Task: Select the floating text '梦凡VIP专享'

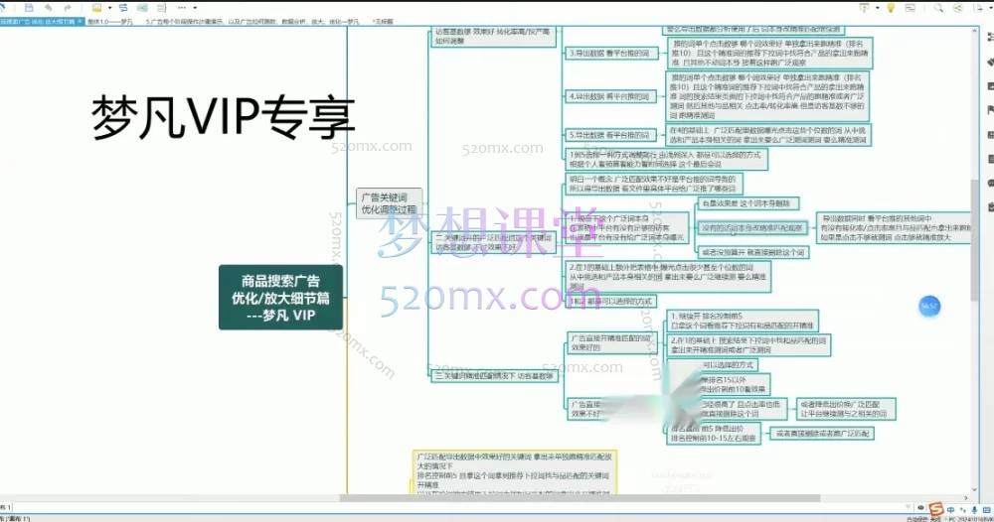Action: (223, 118)
